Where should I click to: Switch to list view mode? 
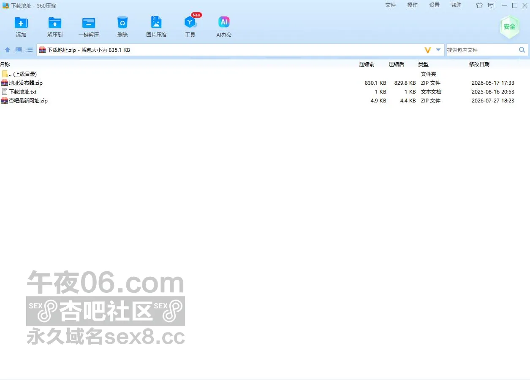[x=30, y=50]
